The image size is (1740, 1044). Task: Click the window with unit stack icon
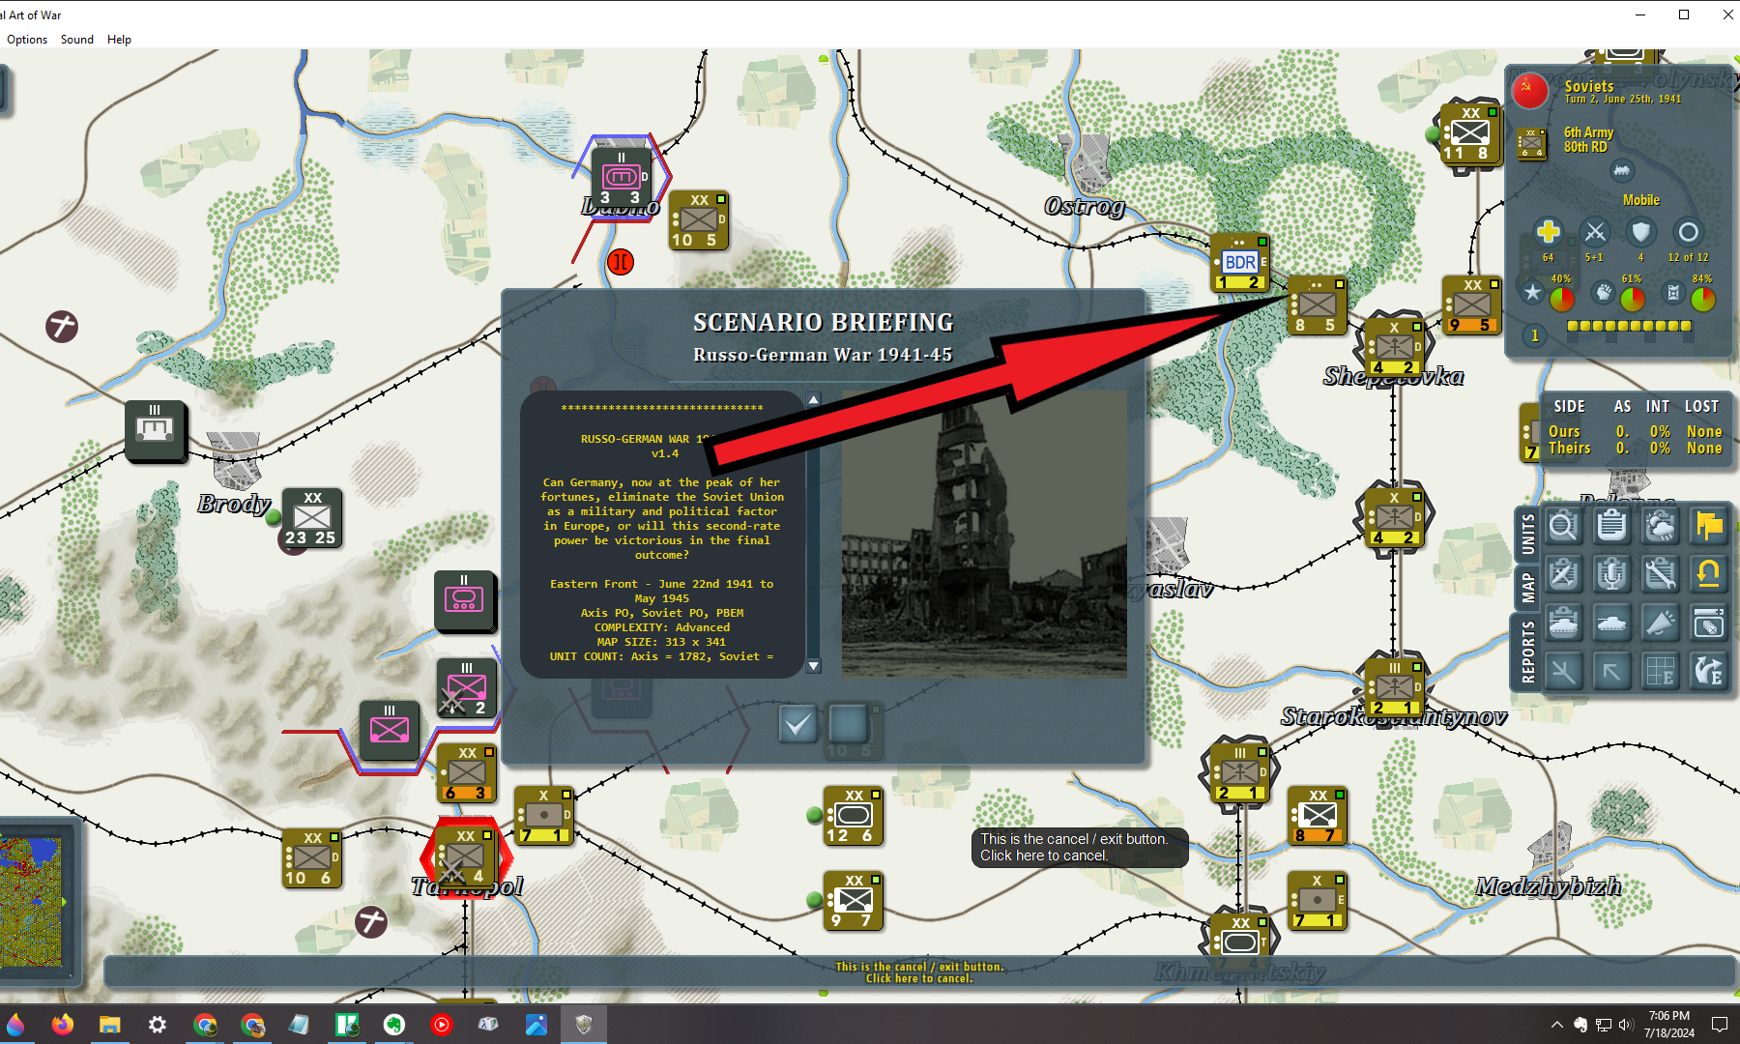coord(1708,623)
